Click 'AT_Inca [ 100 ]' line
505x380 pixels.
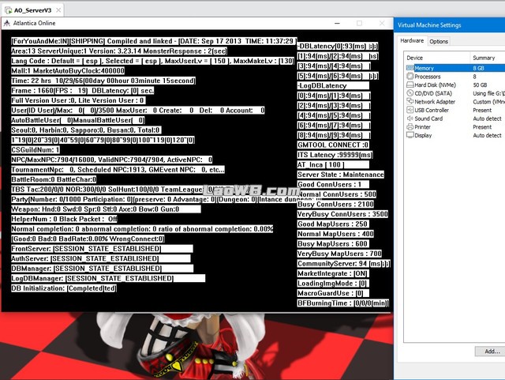click(333, 165)
